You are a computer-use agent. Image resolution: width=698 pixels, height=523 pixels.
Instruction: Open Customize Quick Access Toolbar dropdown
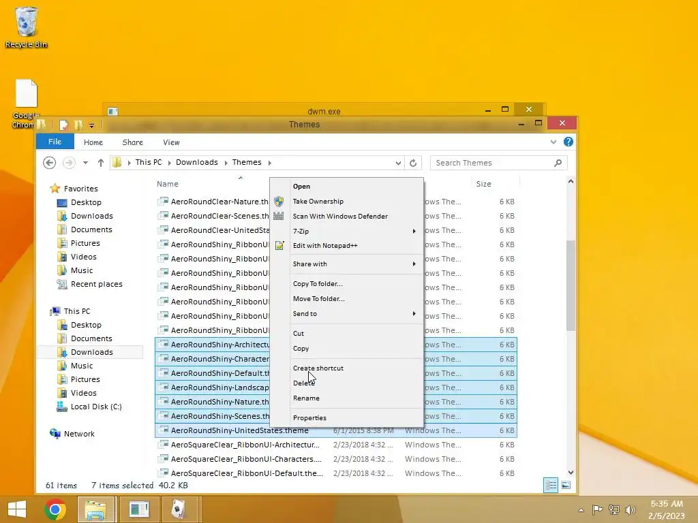[91, 126]
